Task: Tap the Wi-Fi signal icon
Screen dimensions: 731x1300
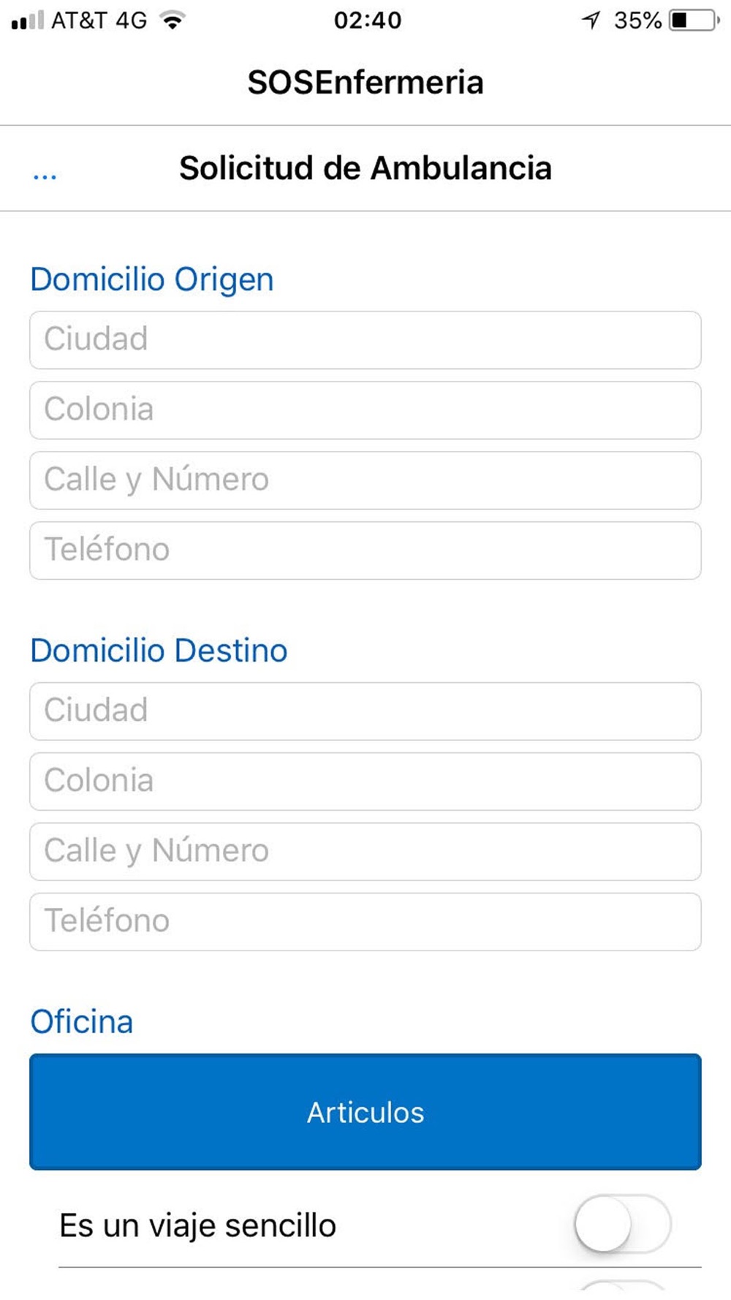Action: tap(173, 20)
